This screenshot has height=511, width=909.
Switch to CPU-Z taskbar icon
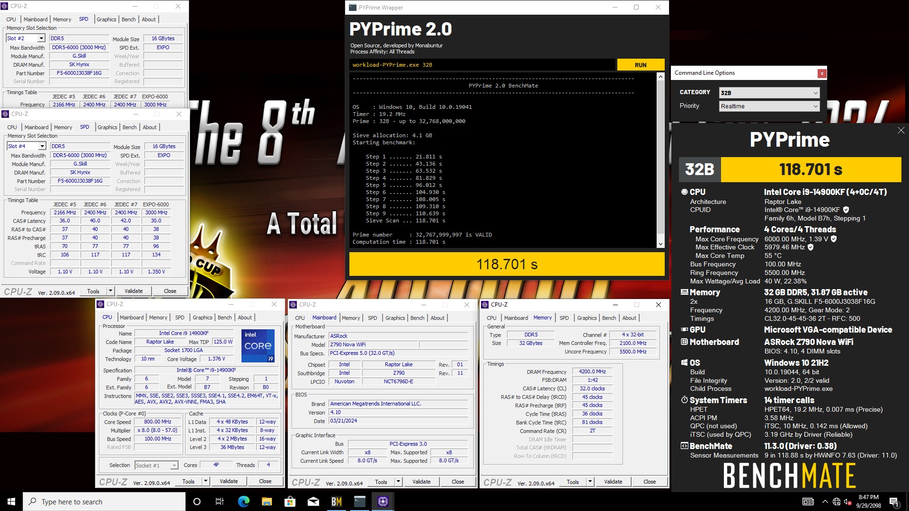pyautogui.click(x=383, y=502)
